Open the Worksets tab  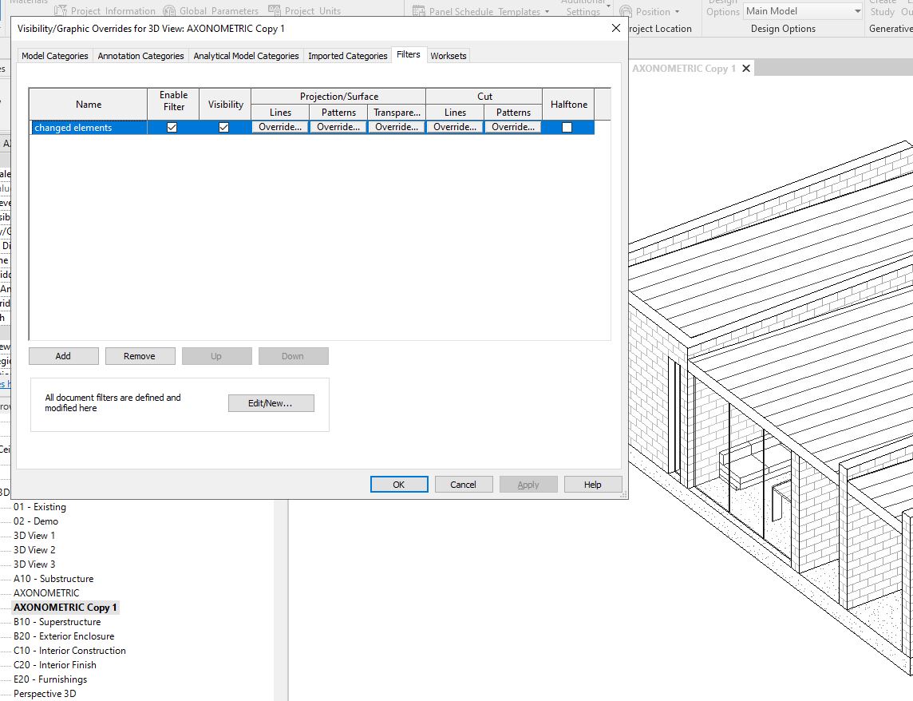click(x=448, y=56)
